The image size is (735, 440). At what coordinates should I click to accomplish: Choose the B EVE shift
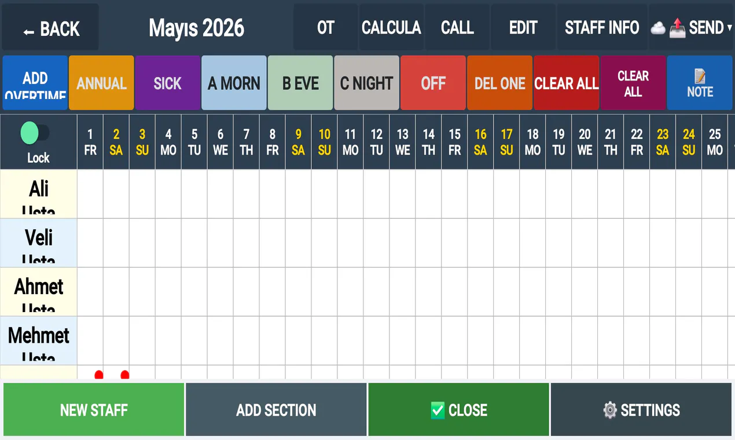pyautogui.click(x=300, y=83)
